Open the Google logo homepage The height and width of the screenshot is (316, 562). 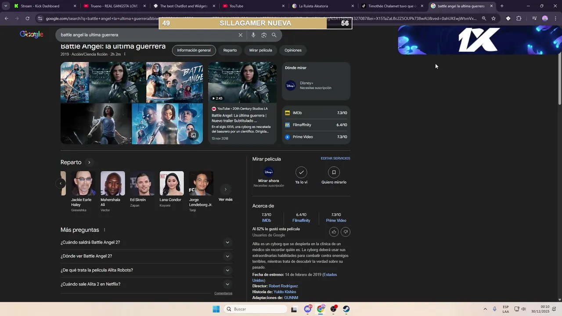click(x=32, y=35)
